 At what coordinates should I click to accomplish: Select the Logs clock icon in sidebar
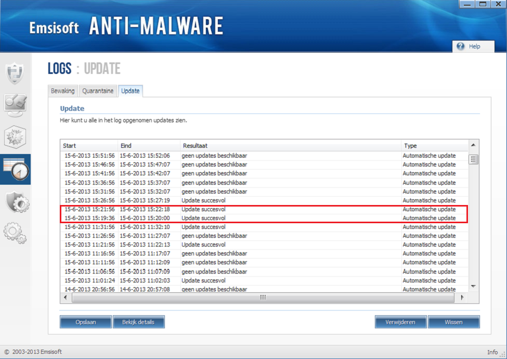[x=16, y=169]
